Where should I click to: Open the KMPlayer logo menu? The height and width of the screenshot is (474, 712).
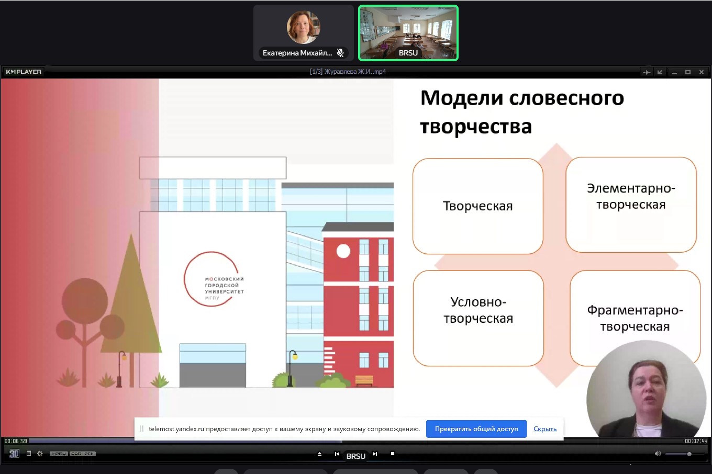24,72
